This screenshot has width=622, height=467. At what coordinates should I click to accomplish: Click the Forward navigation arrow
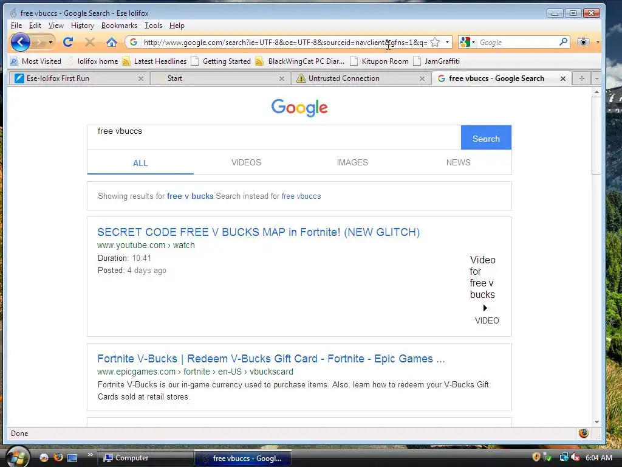(x=39, y=42)
